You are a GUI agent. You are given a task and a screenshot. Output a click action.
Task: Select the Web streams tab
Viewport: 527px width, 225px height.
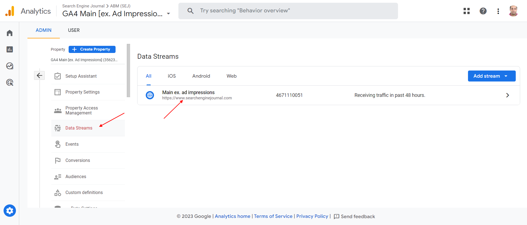(x=231, y=76)
